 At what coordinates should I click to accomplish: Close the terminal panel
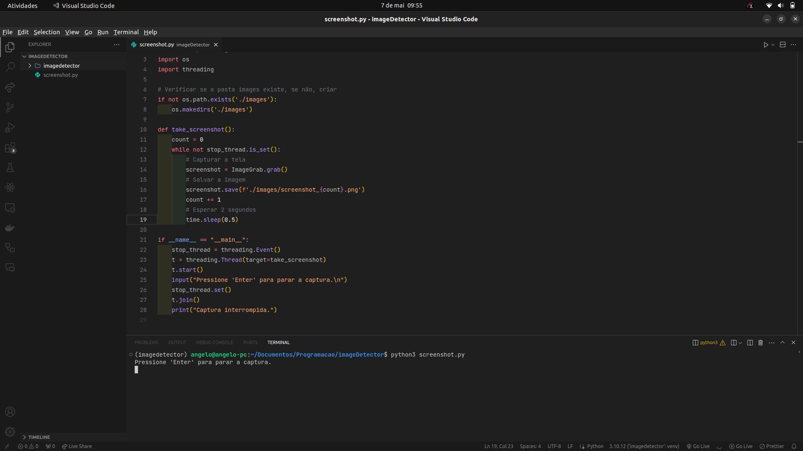[x=793, y=342]
